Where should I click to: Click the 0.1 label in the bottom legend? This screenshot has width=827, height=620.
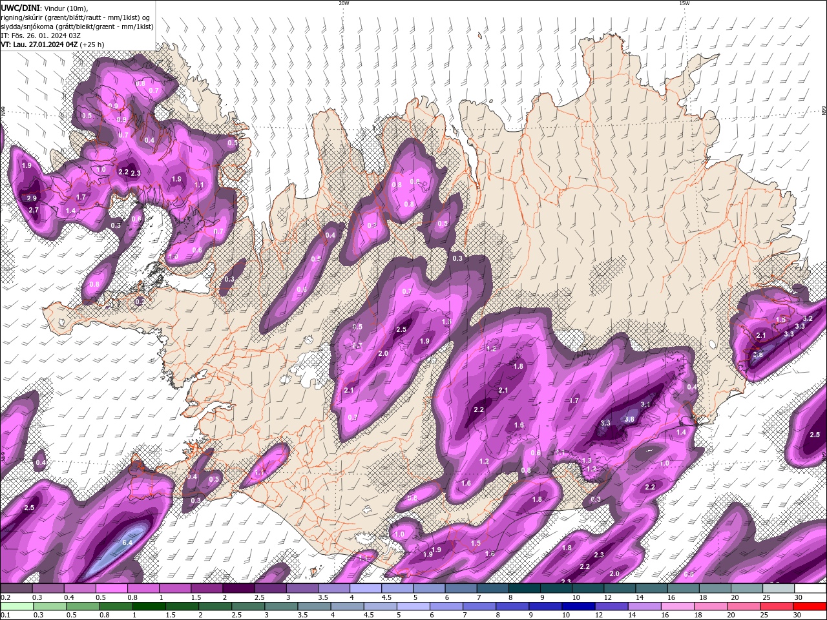click(x=5, y=615)
